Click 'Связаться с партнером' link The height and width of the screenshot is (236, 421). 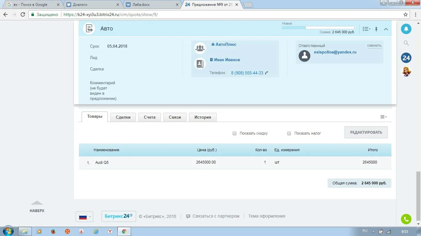[216, 216]
